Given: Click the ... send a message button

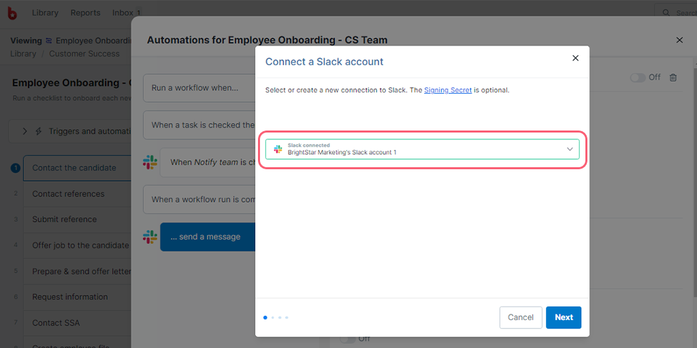Looking at the screenshot, I should (208, 237).
